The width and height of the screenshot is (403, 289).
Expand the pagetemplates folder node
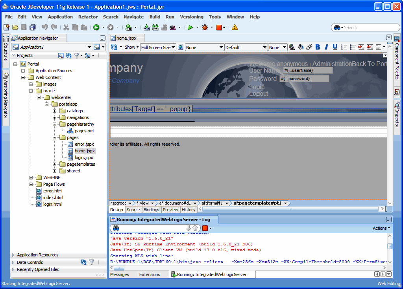tap(55, 164)
